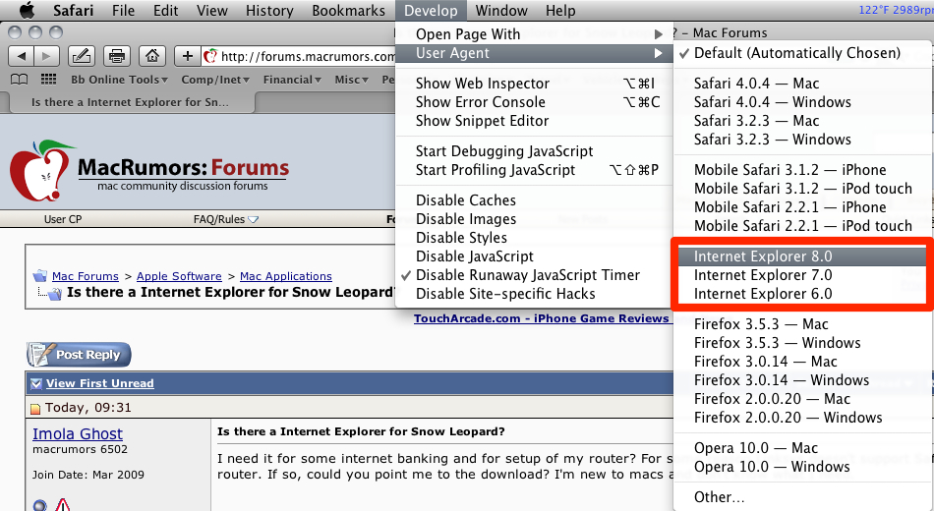Toggle Disable Site-specific Hacks option
Image resolution: width=934 pixels, height=511 pixels.
coord(534,294)
